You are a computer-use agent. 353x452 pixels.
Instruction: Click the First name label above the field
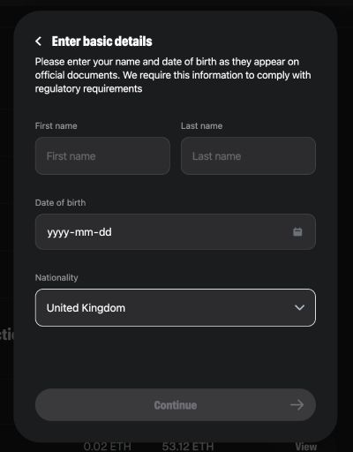click(56, 126)
